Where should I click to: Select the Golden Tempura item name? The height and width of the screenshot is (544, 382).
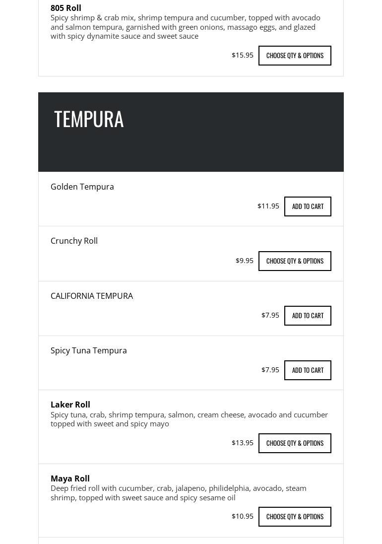(x=82, y=187)
